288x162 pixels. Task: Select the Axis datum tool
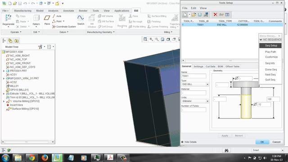point(57,16)
